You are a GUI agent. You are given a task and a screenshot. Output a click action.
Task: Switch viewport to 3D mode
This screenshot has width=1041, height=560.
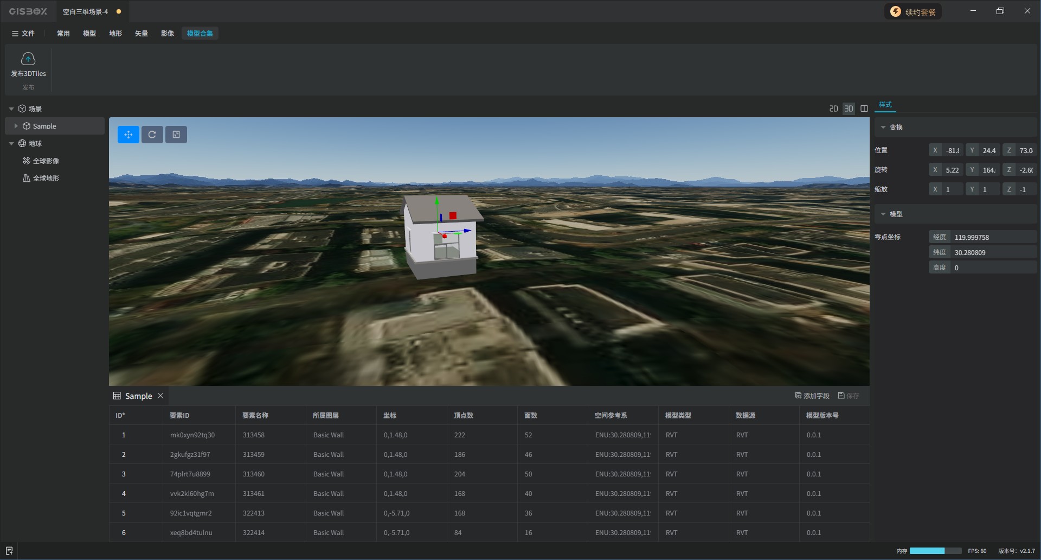[x=849, y=109]
